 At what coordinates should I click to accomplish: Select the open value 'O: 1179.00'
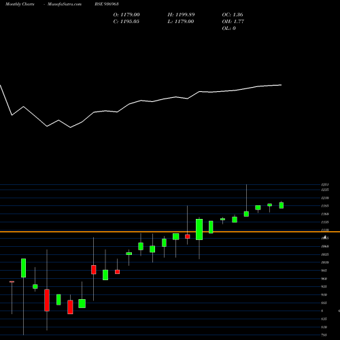(x=126, y=15)
